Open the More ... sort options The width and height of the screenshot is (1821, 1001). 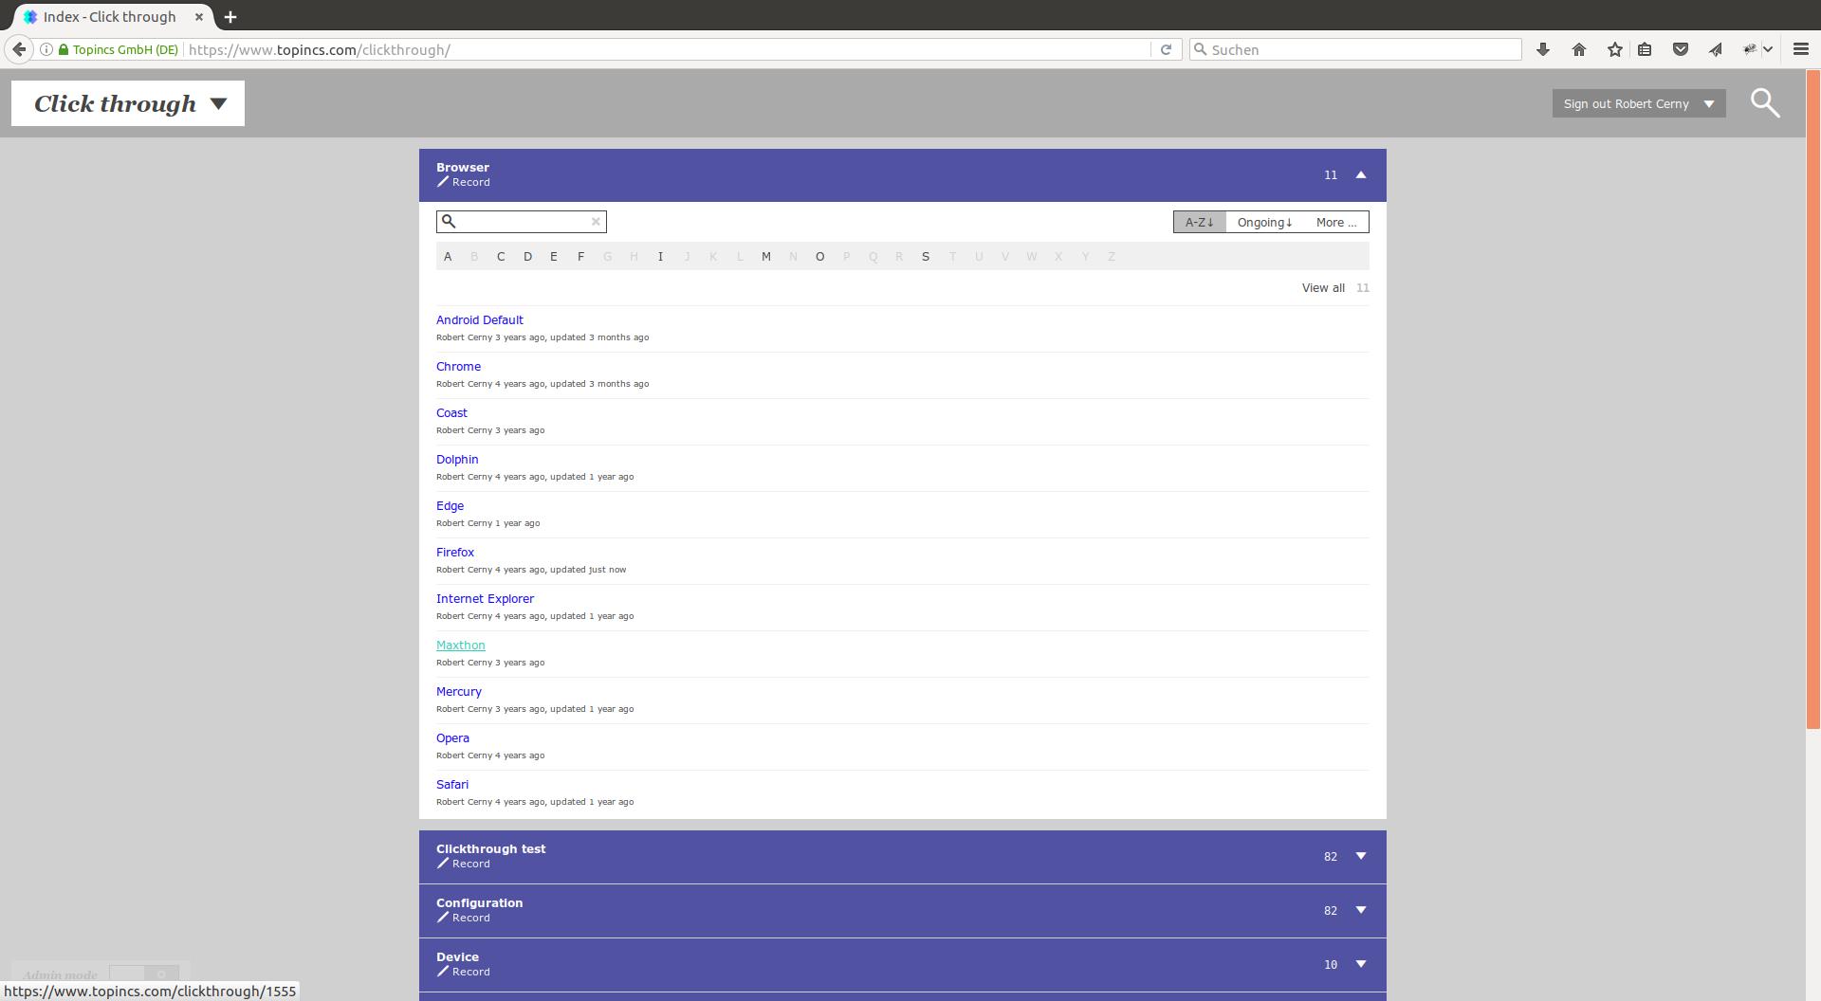click(x=1335, y=222)
